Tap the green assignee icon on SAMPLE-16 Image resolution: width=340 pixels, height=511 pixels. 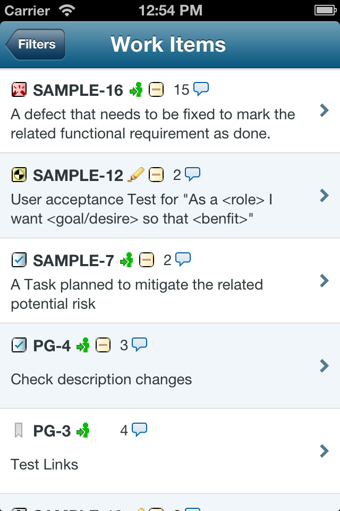pos(137,90)
